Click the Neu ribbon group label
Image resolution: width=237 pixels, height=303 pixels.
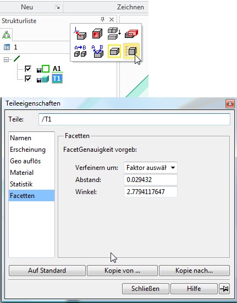pos(27,7)
